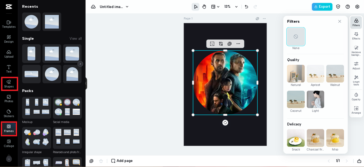
Task: Open the Text sidebar panel
Action: (9, 69)
